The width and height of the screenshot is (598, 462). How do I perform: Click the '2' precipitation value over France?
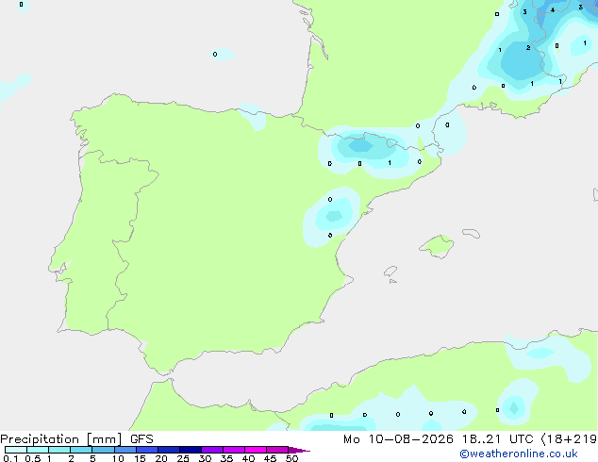(x=528, y=48)
